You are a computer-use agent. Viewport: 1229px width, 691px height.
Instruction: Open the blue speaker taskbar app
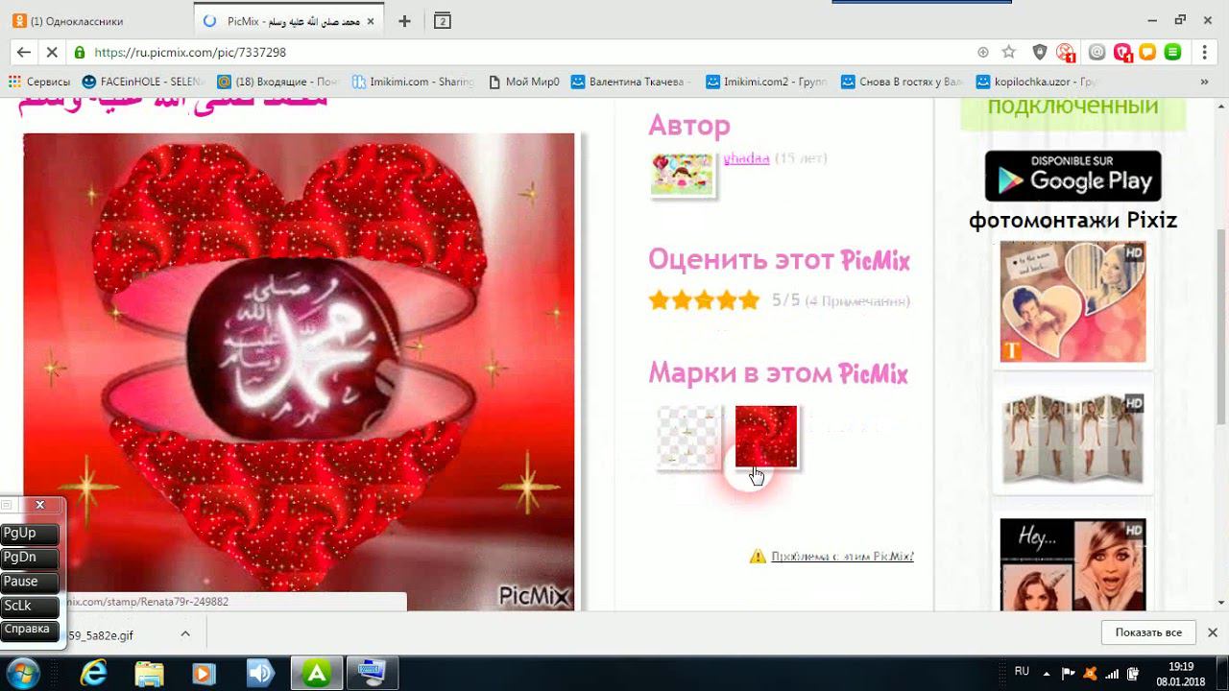260,674
